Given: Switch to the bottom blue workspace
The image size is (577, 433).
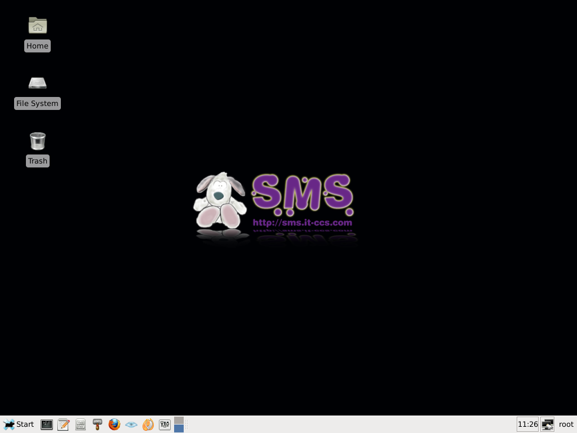Looking at the screenshot, I should (179, 428).
